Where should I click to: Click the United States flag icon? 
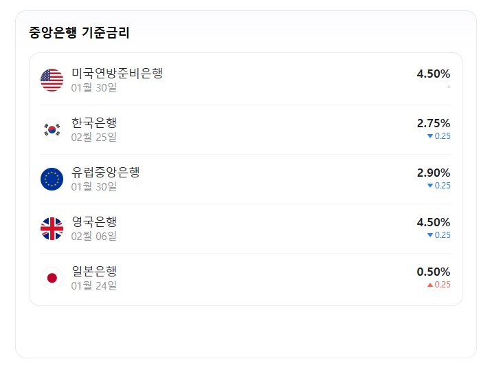tap(52, 80)
